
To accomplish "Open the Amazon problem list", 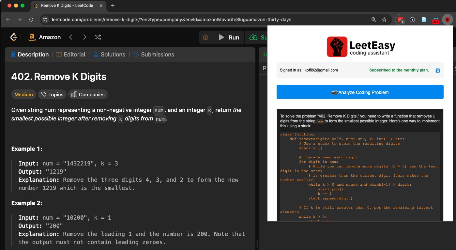I will point(44,37).
